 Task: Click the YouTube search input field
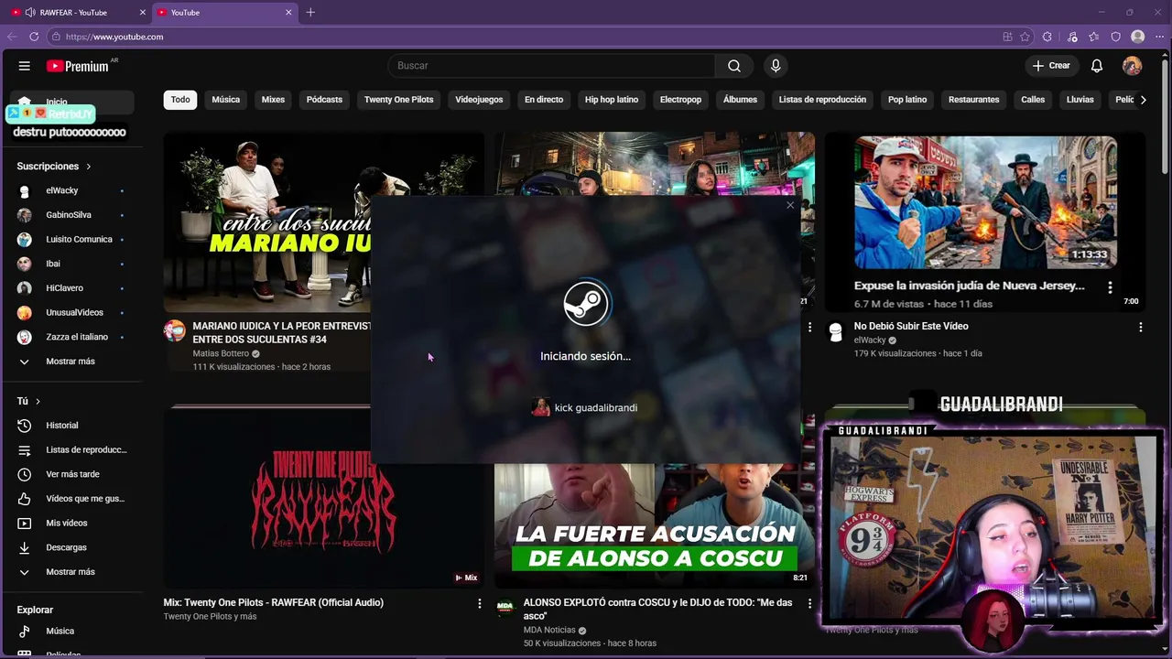tap(552, 66)
